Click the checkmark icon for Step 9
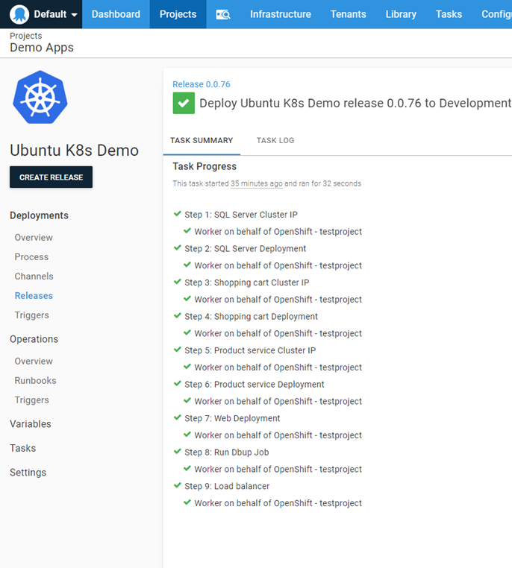 click(178, 486)
